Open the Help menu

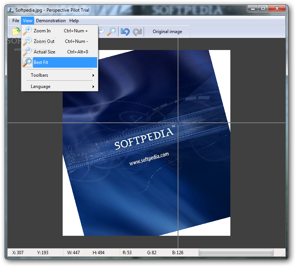(74, 21)
